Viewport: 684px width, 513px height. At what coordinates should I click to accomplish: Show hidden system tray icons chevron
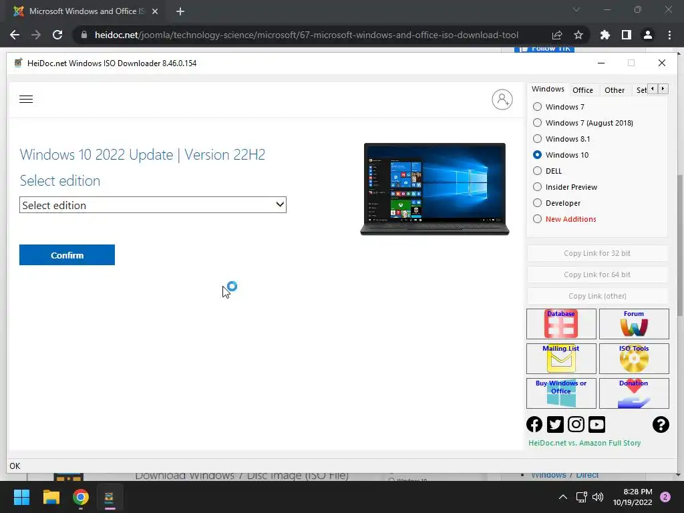pos(563,497)
